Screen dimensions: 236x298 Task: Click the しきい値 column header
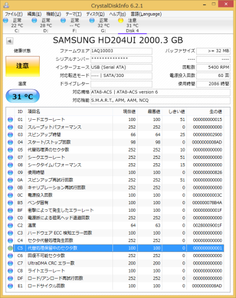point(175,112)
